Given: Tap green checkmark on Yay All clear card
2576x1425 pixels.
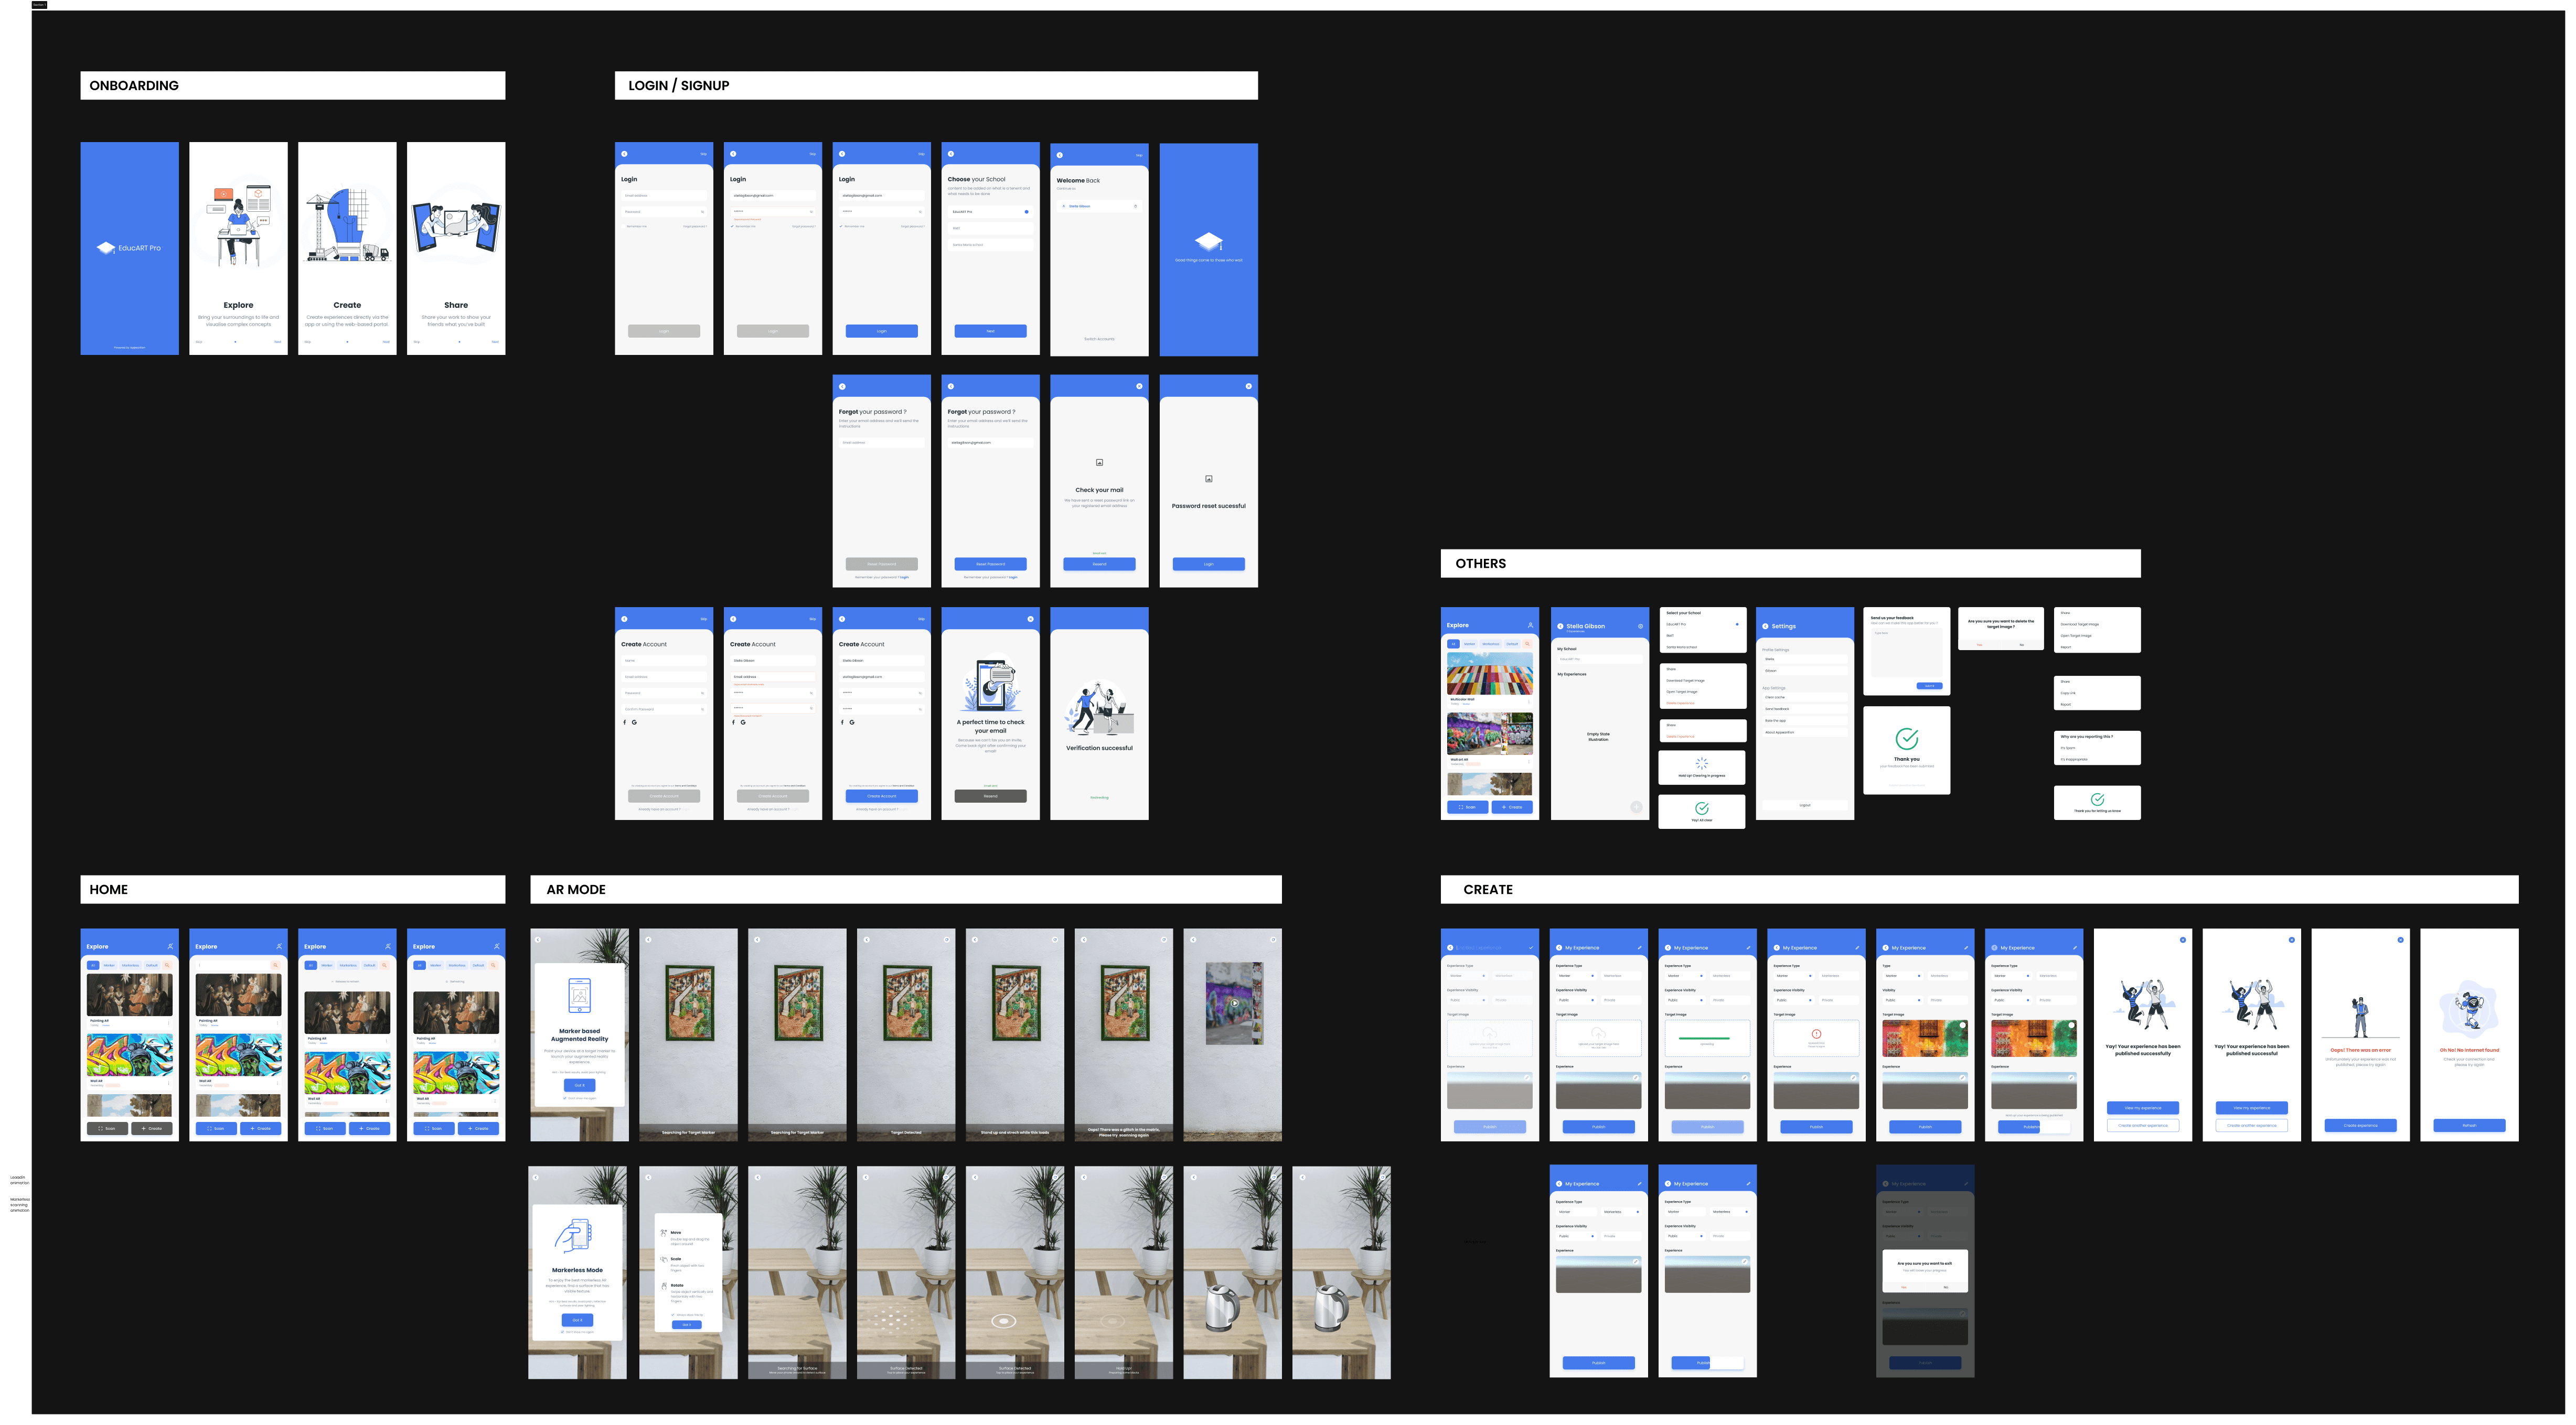Looking at the screenshot, I should point(1701,807).
